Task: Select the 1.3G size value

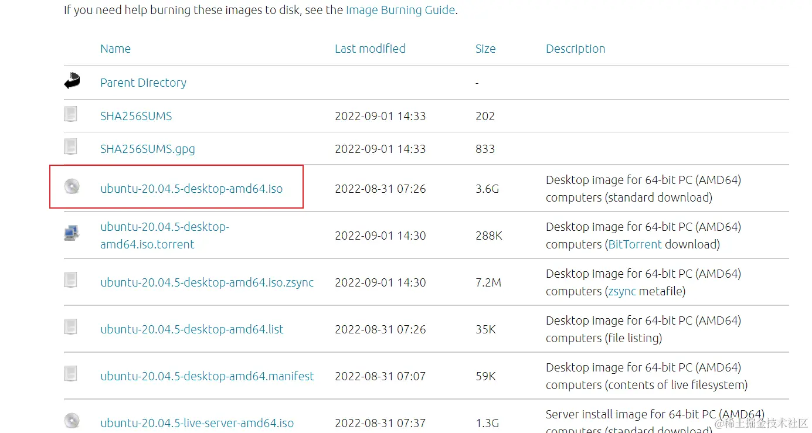Action: (x=487, y=423)
